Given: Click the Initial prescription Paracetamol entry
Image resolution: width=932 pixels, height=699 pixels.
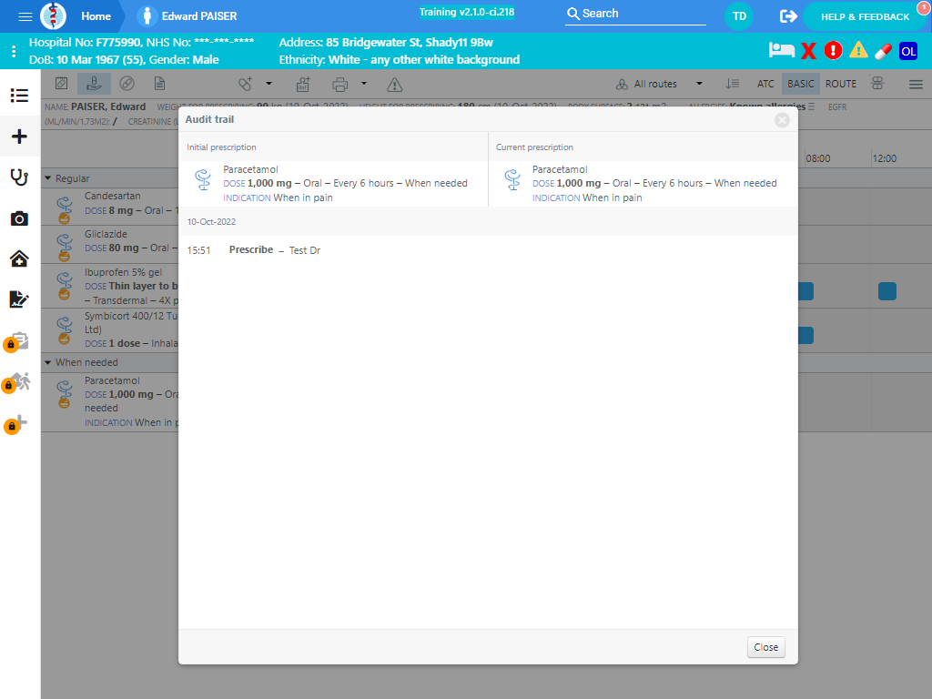Looking at the screenshot, I should 333,184.
